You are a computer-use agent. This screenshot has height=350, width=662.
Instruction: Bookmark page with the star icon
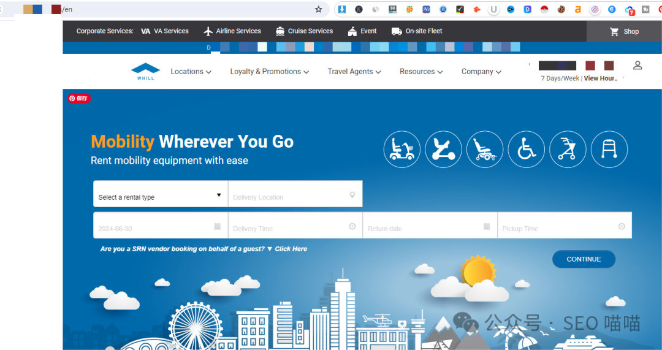[x=319, y=9]
